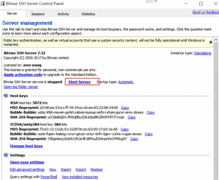Click the Settings help question mark icon
219x180 pixels.
coord(6,155)
